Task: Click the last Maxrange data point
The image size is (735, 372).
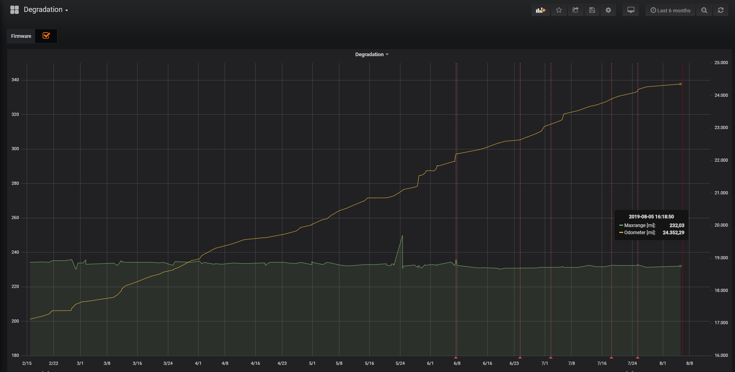Action: (680, 266)
